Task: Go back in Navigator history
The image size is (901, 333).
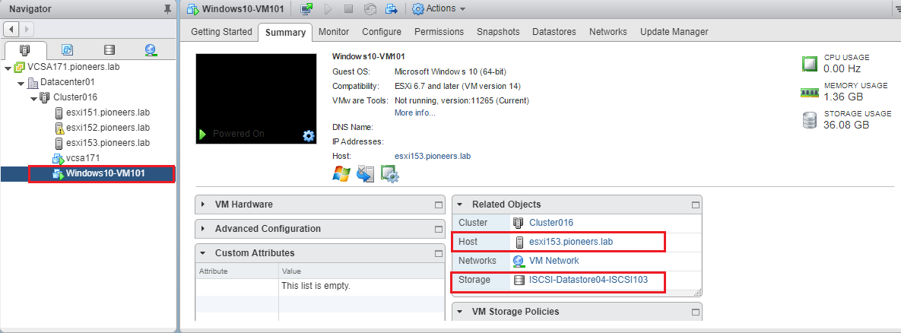Action: [11, 28]
